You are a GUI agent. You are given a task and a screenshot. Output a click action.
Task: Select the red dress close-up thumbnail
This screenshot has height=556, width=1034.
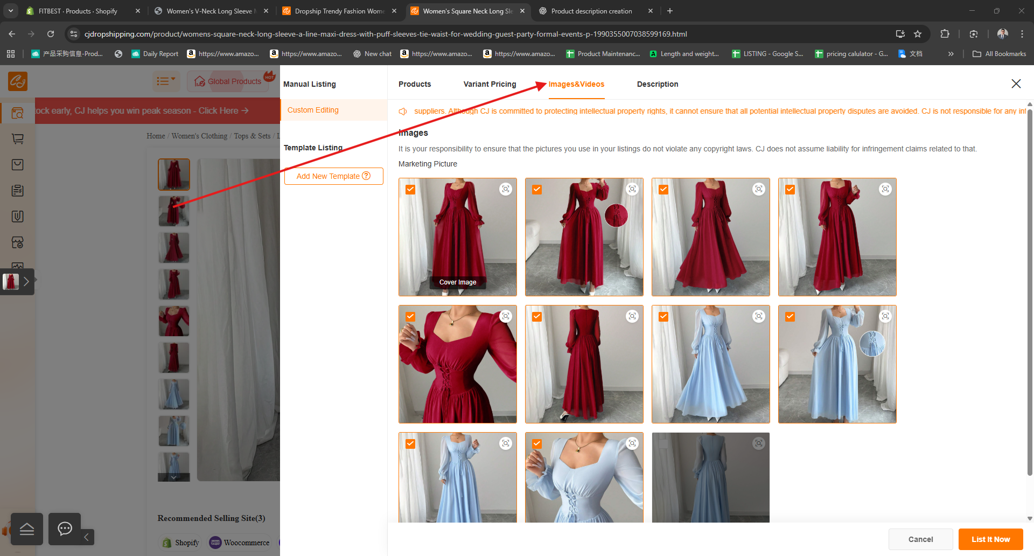point(173,321)
